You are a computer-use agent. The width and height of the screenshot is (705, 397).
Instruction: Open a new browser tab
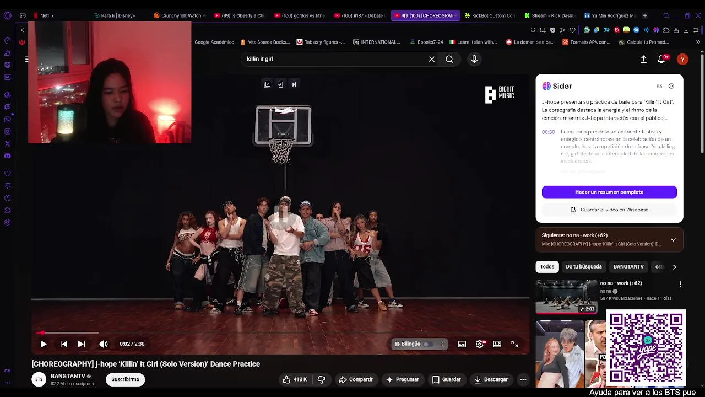[x=644, y=15]
